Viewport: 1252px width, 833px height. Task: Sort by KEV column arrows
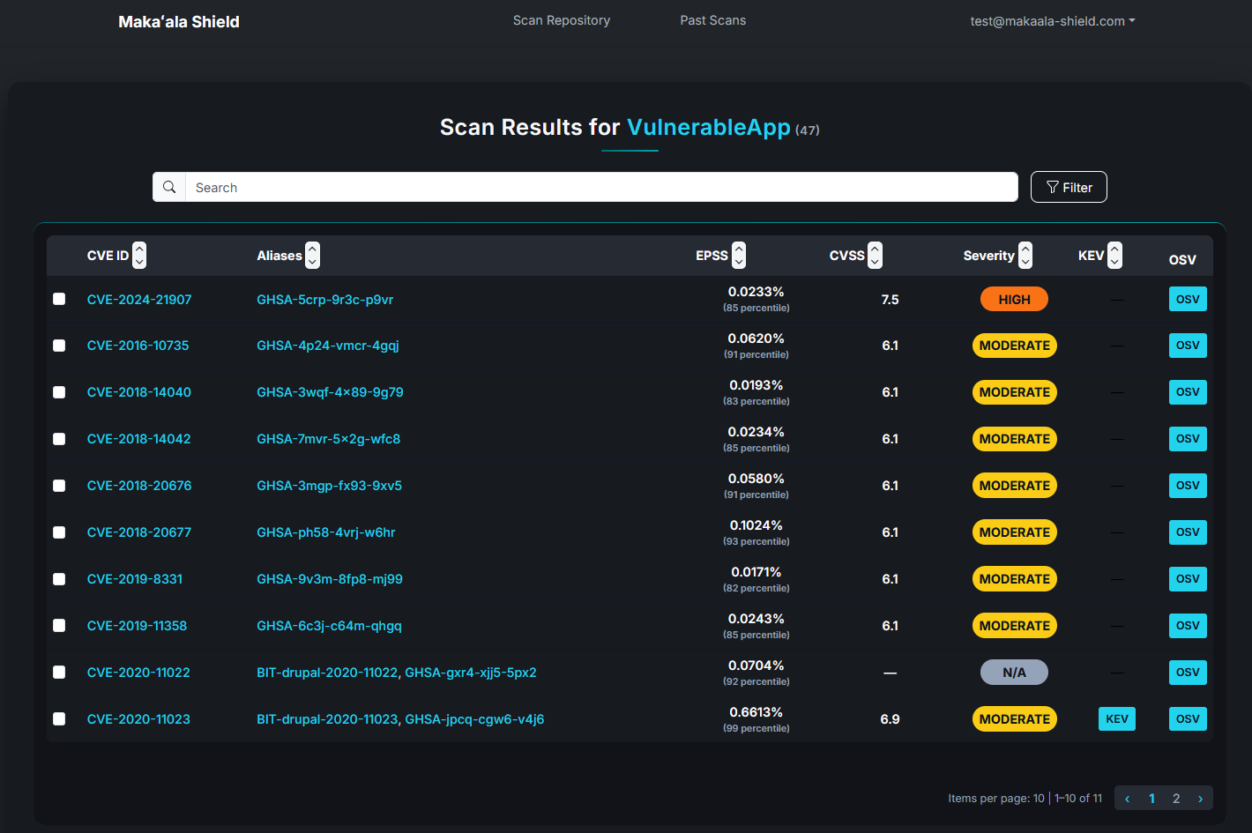[x=1114, y=256]
